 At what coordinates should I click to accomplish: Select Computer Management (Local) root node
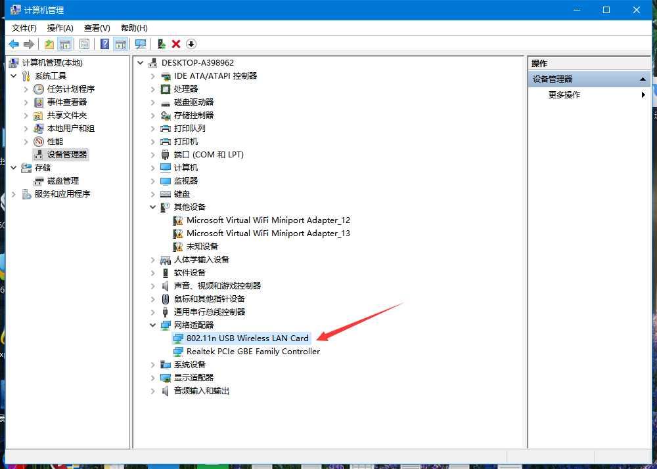click(x=53, y=63)
